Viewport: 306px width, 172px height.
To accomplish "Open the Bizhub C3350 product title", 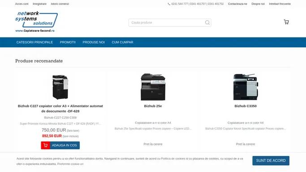I will click(x=246, y=106).
